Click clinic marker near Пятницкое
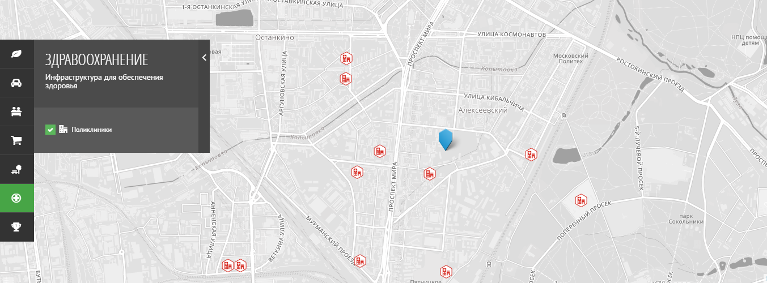Screen dimensions: 767x283 coord(447,272)
